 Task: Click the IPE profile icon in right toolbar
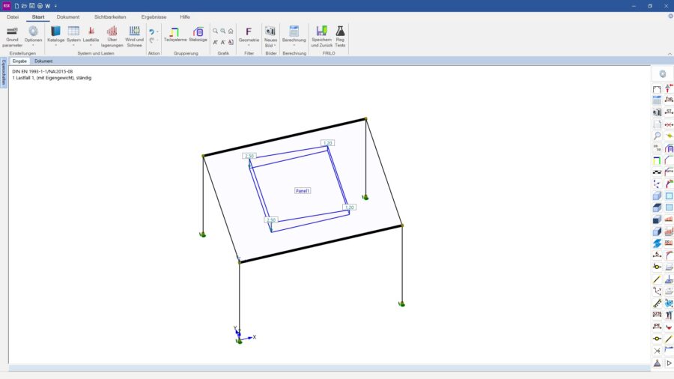pyautogui.click(x=657, y=327)
